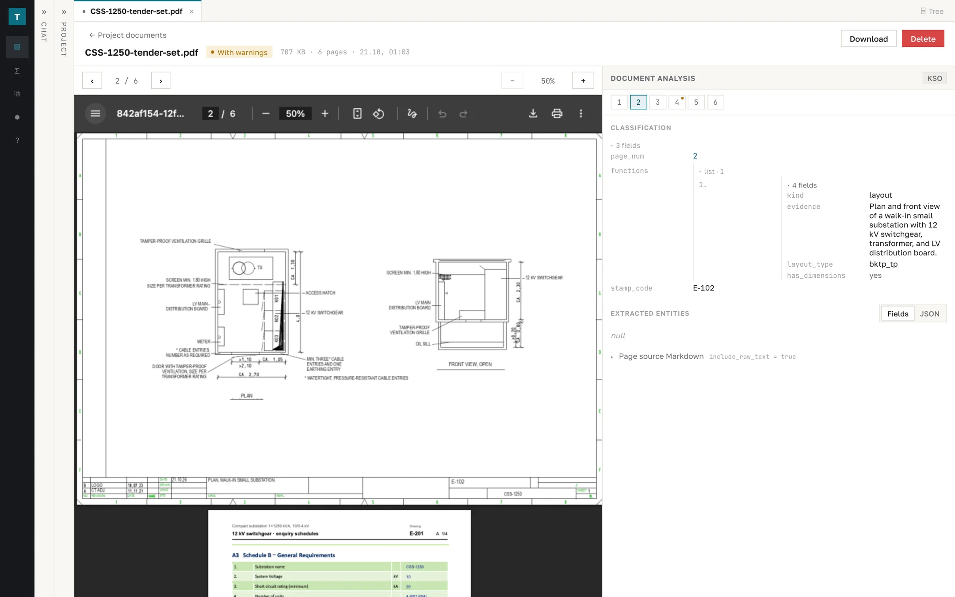
Task: Go to next page arrow
Action: [160, 80]
